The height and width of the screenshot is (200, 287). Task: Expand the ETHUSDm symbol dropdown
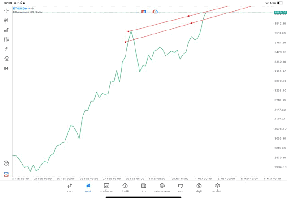tap(22, 9)
